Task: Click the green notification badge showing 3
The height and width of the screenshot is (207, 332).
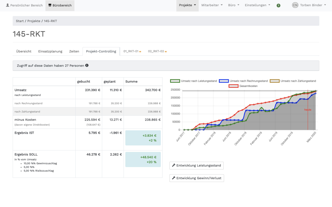Action: 278,6
